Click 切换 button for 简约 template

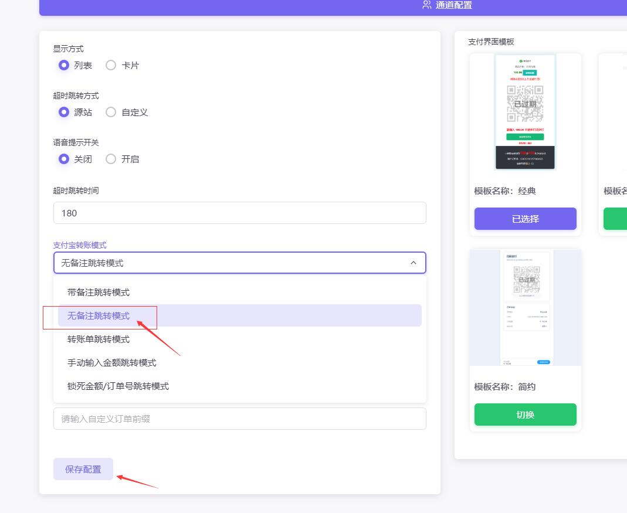[525, 415]
